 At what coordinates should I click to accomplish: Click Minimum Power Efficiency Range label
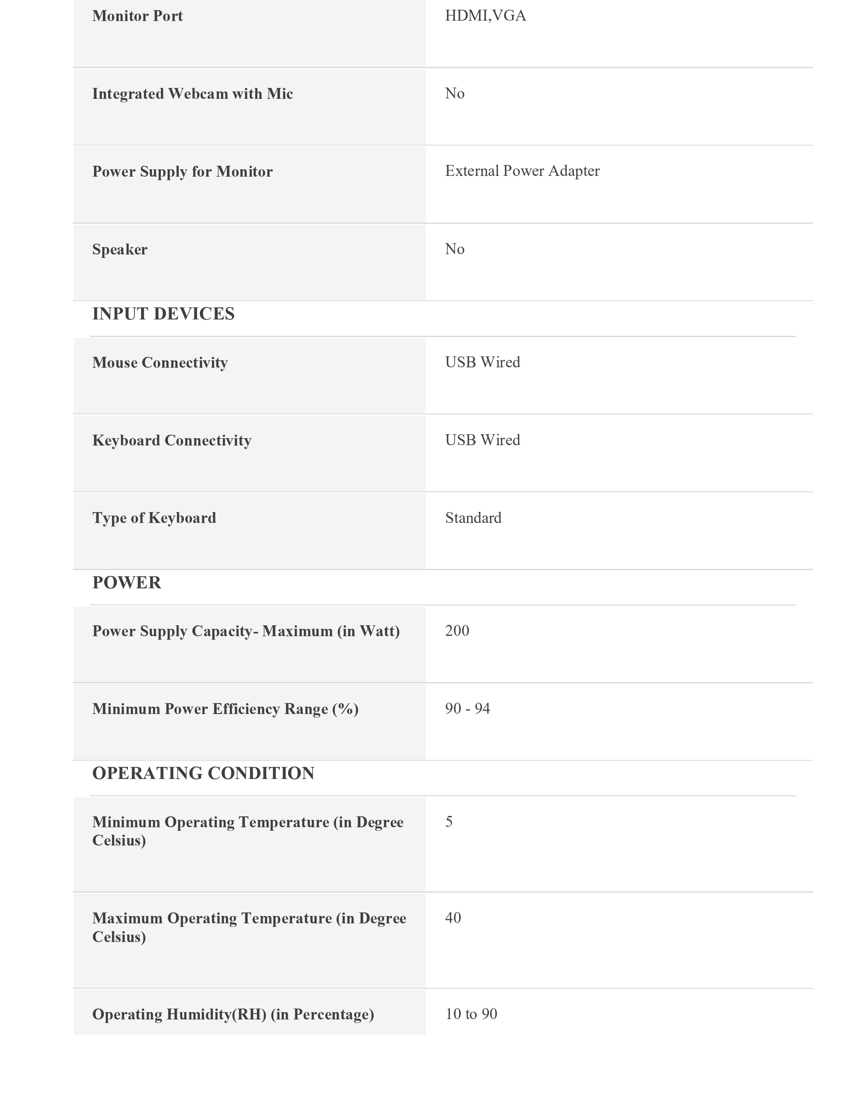(225, 709)
